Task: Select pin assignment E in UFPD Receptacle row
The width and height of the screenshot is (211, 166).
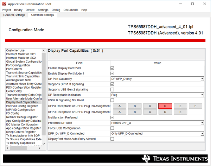Action: pos(180,112)
